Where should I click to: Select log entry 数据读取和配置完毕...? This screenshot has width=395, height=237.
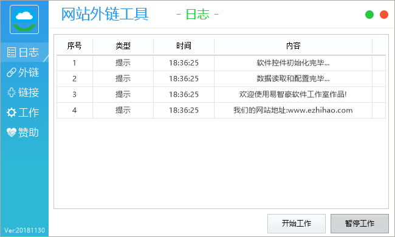[294, 78]
